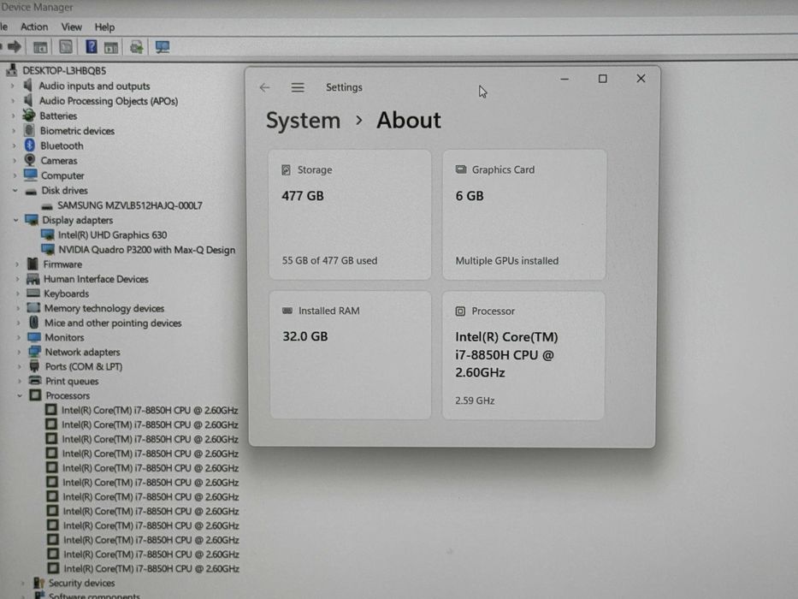Click the Cameras icon
Image resolution: width=798 pixels, height=599 pixels.
click(30, 160)
